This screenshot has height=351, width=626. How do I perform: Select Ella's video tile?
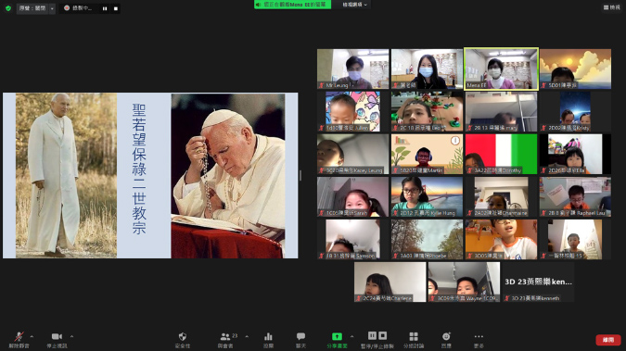575,154
